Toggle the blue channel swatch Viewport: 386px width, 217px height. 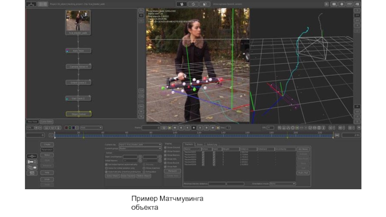[x=74, y=128]
